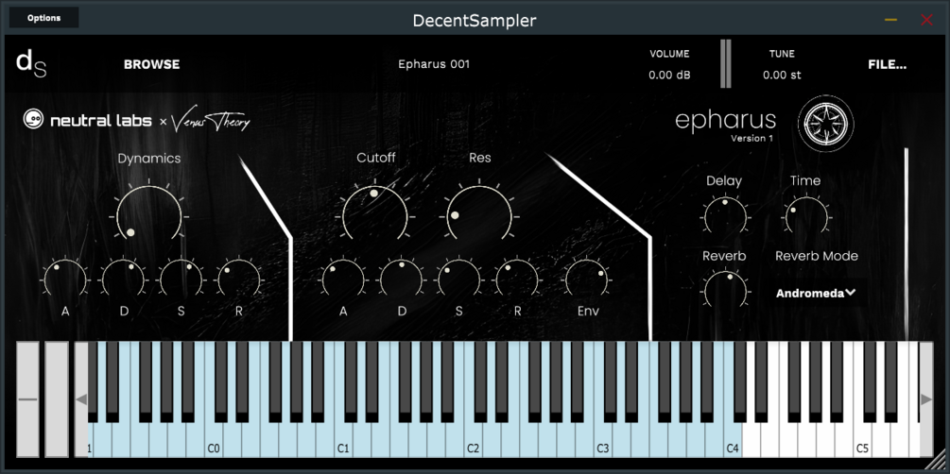Click the TUNE label
This screenshot has height=474, width=950.
(782, 53)
